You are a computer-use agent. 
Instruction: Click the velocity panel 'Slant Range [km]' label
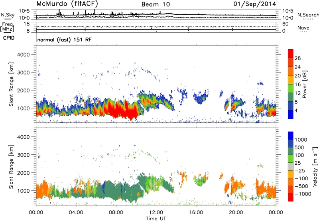pyautogui.click(x=11, y=167)
